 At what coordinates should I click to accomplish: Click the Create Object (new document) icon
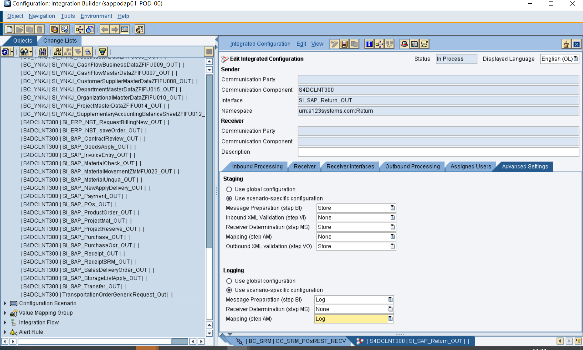(x=10, y=29)
